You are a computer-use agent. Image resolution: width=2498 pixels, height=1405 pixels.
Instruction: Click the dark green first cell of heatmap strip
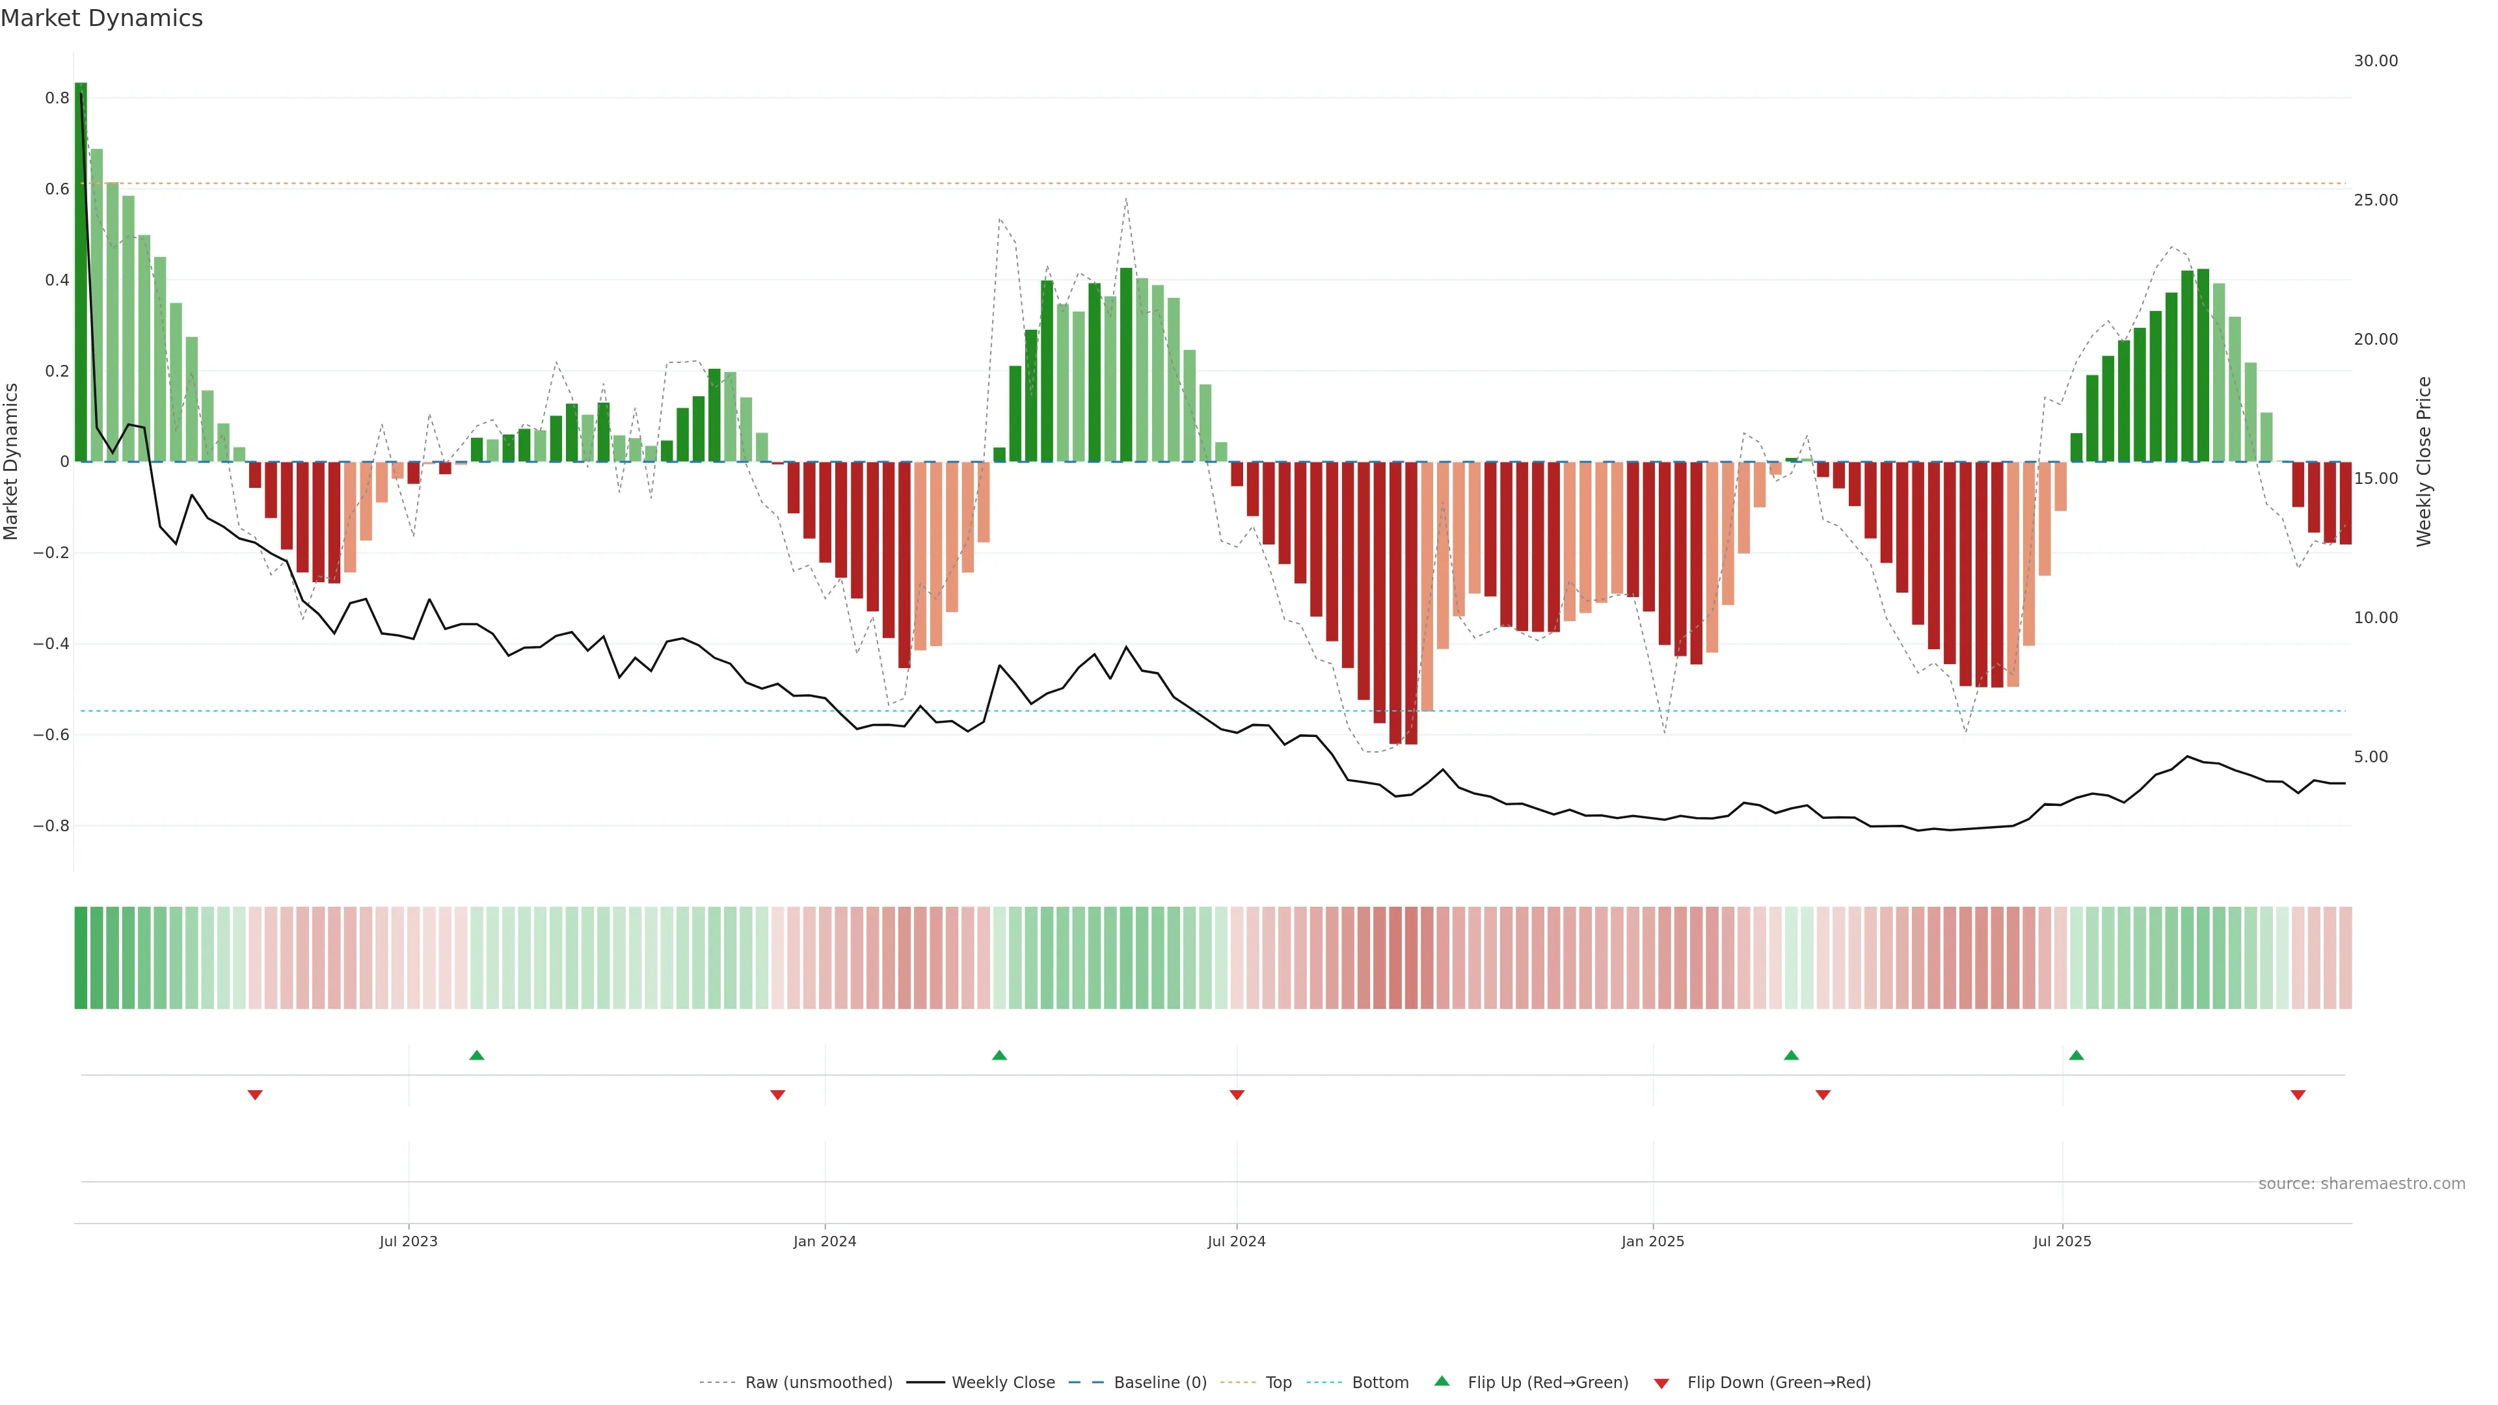pos(81,957)
